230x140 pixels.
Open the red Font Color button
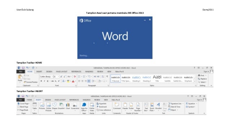pyautogui.click(x=73, y=81)
